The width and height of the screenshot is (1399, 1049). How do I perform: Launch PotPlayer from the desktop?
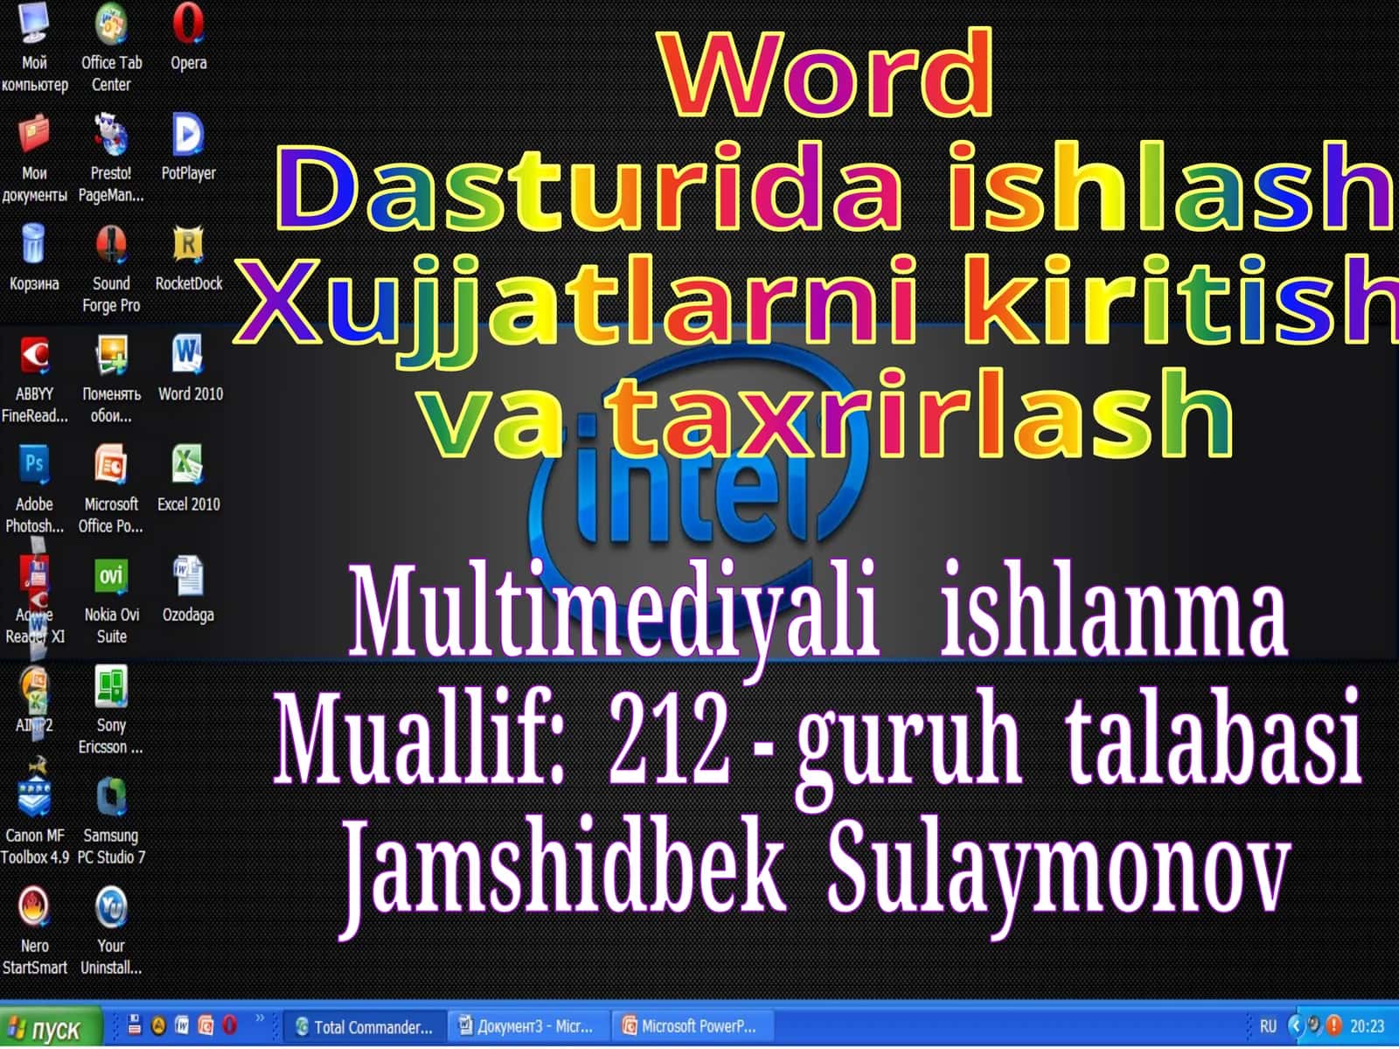(x=188, y=147)
